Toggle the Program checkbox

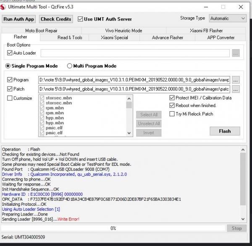pyautogui.click(x=10, y=80)
